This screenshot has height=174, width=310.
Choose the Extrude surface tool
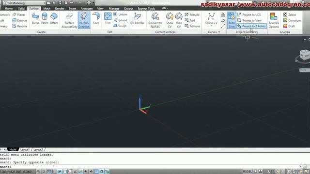point(19,20)
